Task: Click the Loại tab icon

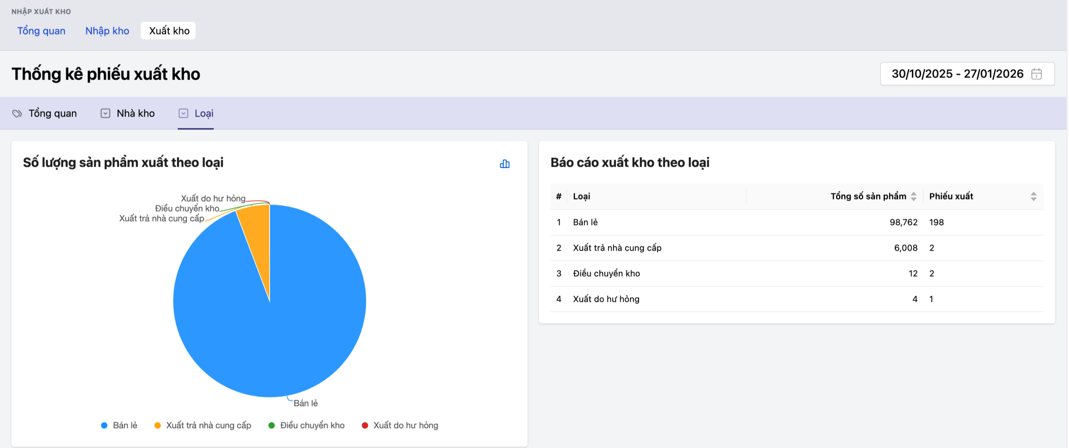Action: point(183,113)
